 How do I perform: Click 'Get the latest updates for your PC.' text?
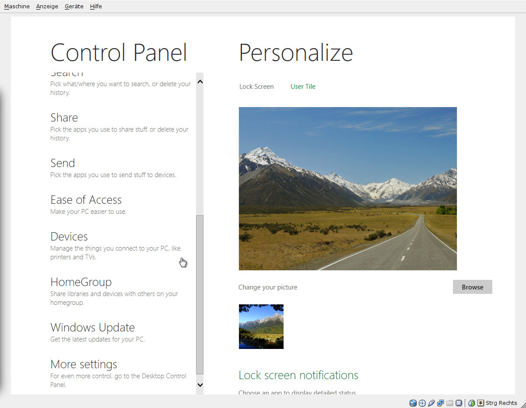(x=98, y=339)
